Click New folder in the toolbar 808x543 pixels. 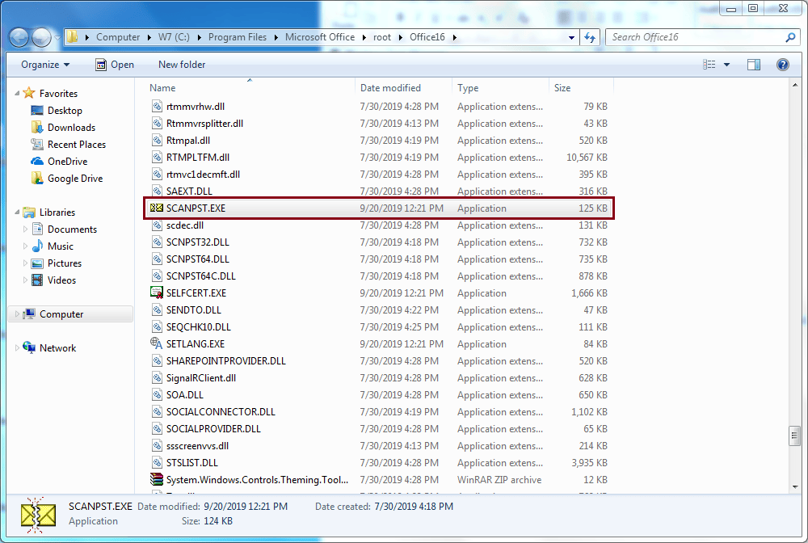[182, 65]
